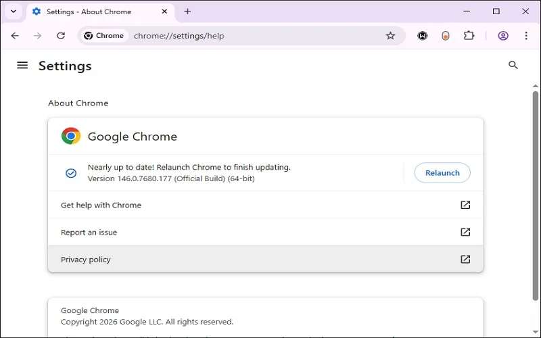Screen dimensions: 541x338
Task: Click external link icon for Privacy policy
Action: coord(465,259)
